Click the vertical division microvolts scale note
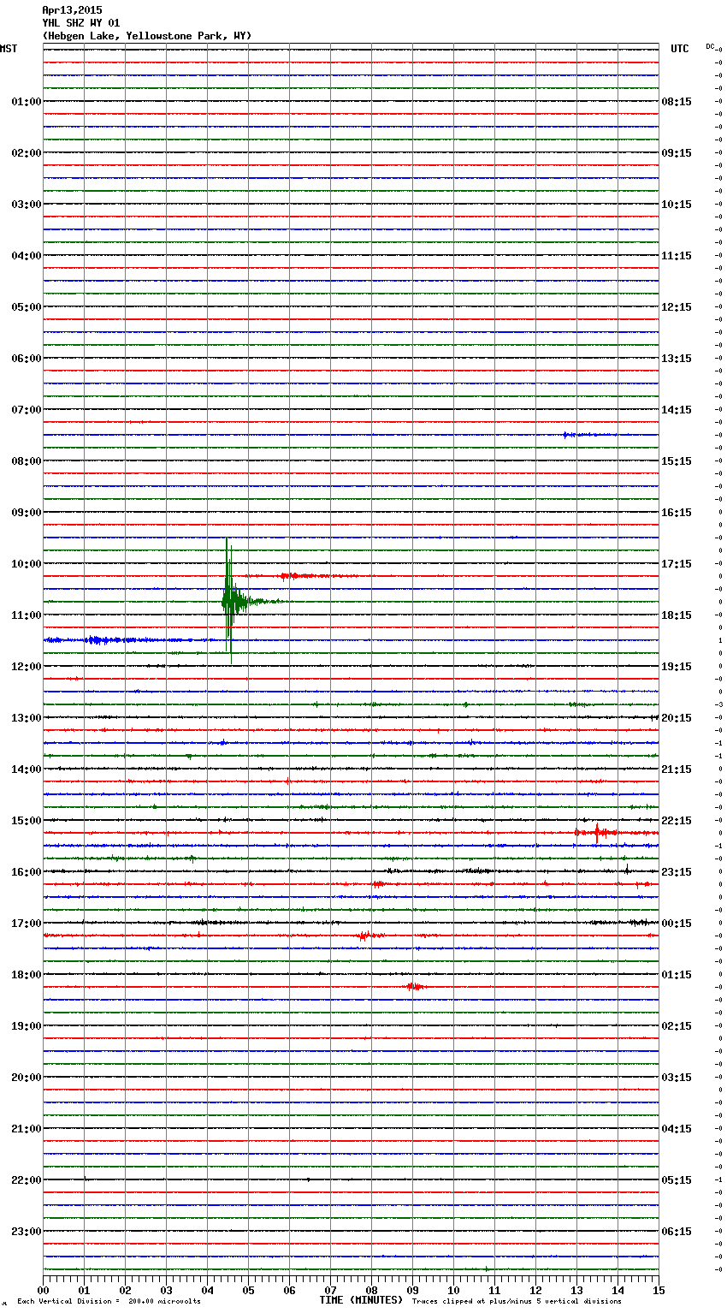This screenshot has height=1313, width=727. pyautogui.click(x=109, y=1301)
